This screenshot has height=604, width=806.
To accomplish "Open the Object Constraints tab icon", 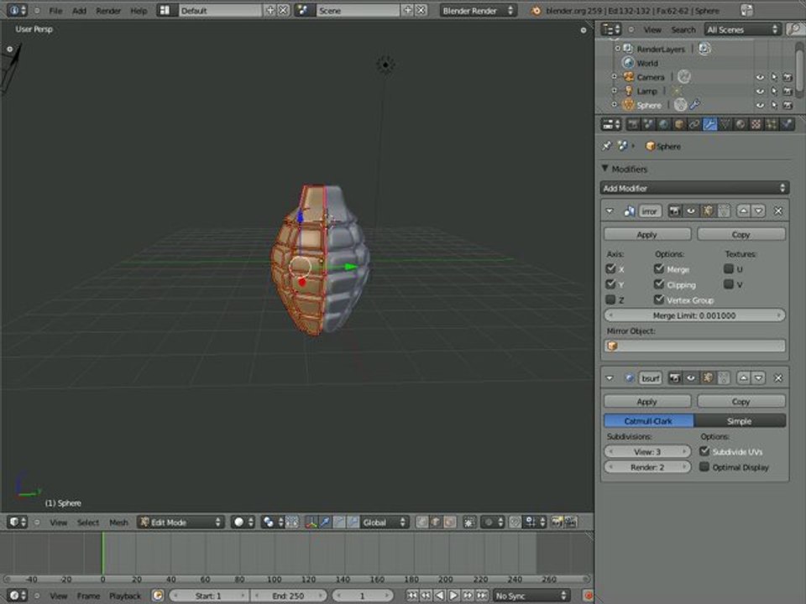I will click(694, 124).
